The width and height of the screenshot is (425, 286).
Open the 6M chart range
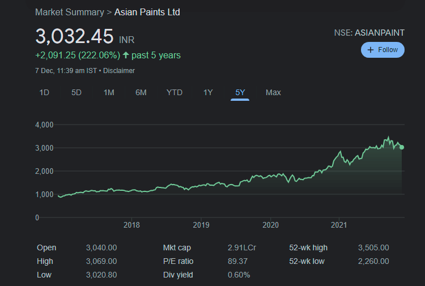click(x=141, y=93)
